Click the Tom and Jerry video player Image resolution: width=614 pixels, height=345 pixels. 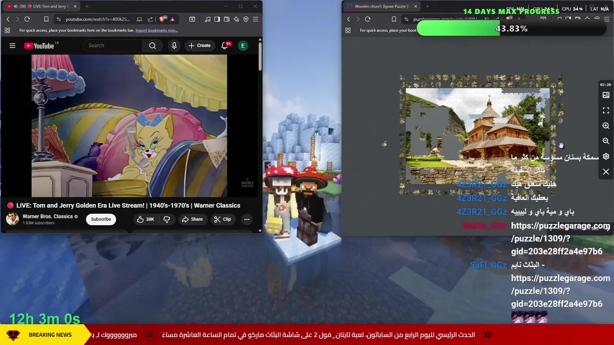(129, 126)
